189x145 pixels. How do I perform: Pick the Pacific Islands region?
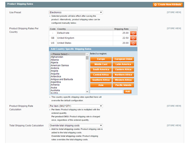click(x=123, y=85)
